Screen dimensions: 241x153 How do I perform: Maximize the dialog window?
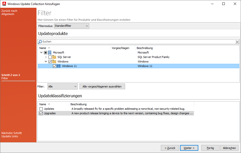(x=224, y=4)
